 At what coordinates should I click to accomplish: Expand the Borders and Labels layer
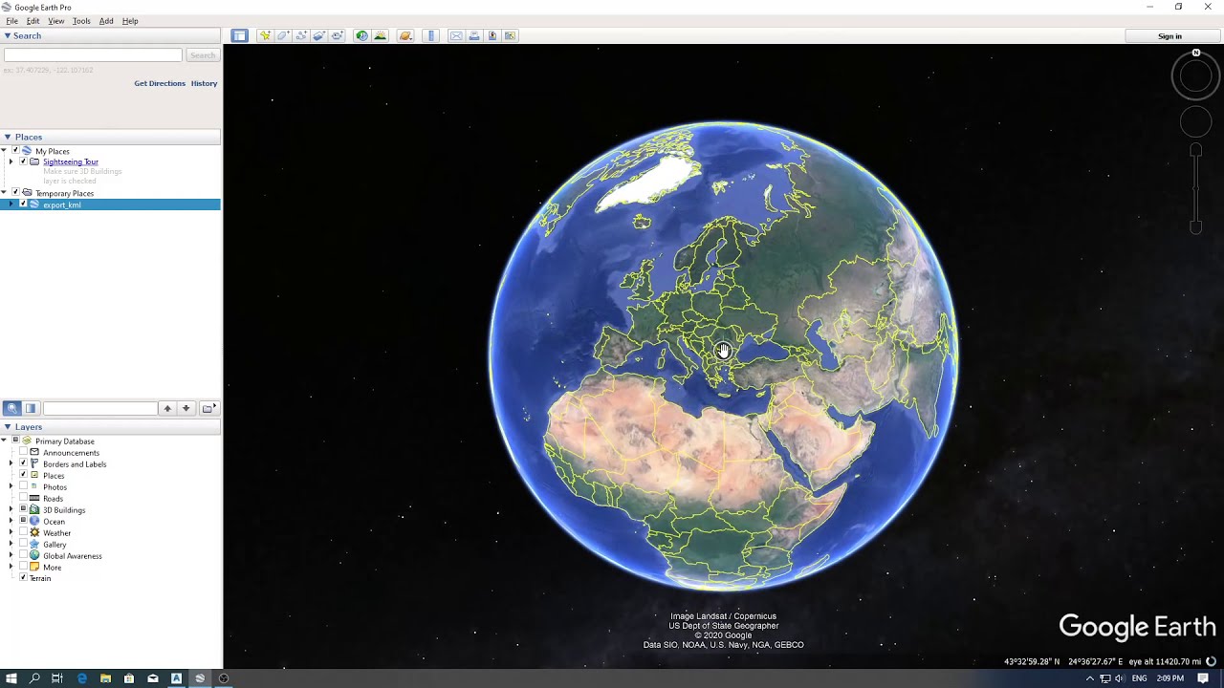point(11,464)
